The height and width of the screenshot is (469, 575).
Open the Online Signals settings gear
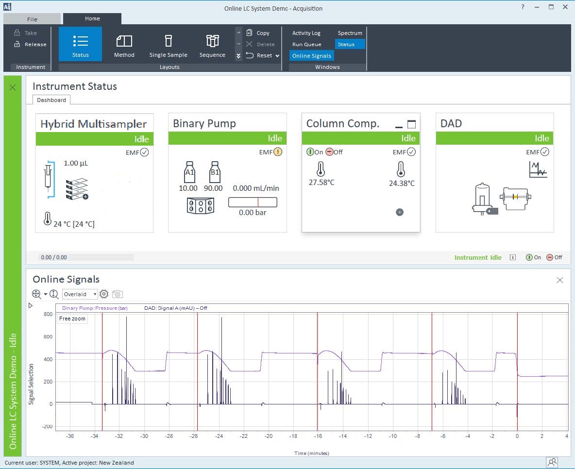click(103, 294)
